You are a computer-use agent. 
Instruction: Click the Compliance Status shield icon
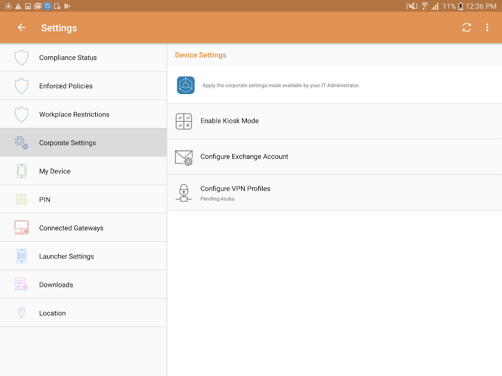tap(21, 57)
